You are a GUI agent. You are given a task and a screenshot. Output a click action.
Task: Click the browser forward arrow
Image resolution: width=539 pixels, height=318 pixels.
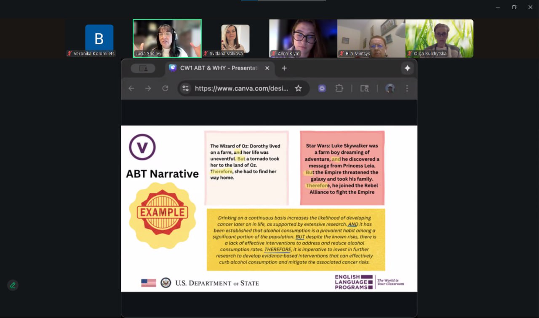point(148,88)
